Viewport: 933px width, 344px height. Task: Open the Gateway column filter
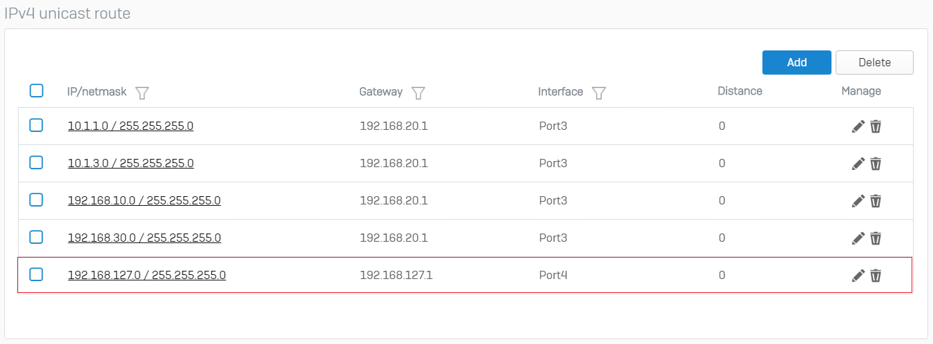click(x=418, y=93)
